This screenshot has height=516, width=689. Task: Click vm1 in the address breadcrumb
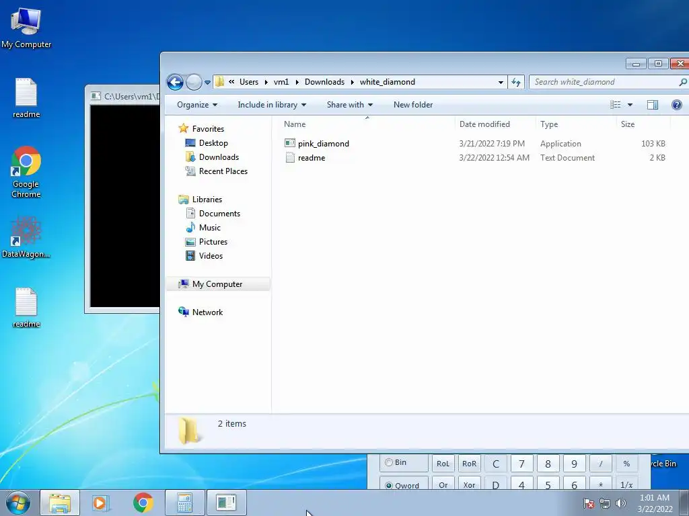point(281,82)
